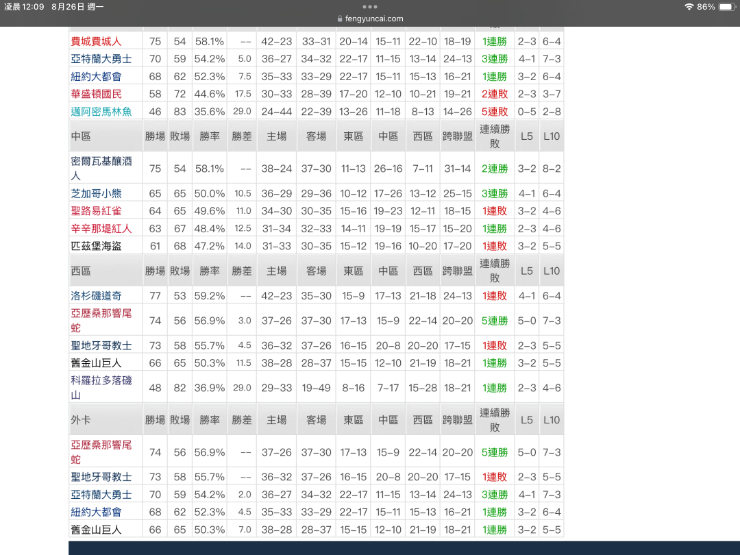
Task: Click 華盛頓國民's 17.5 games-behind value
Action: pos(243,94)
